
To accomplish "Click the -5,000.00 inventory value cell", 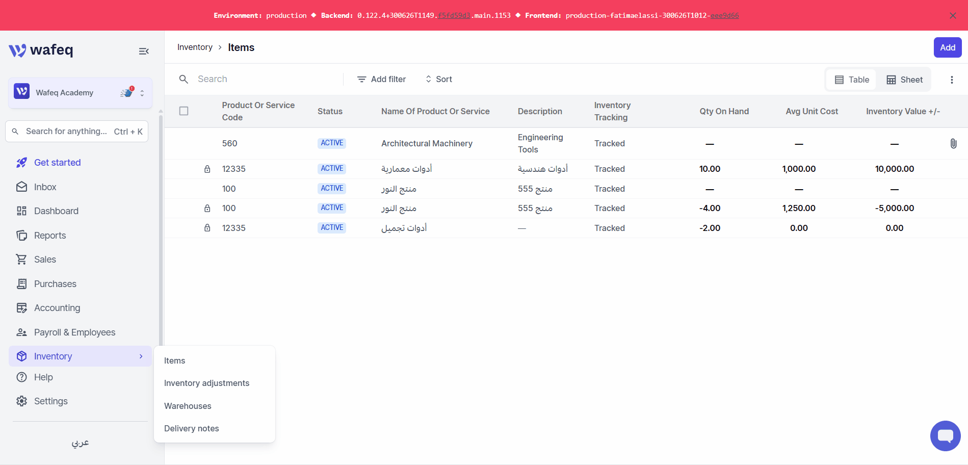I will click(895, 209).
